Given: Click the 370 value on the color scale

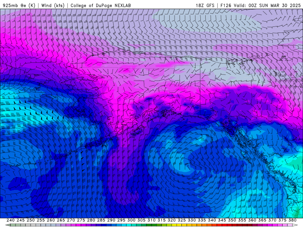Looking at the screenshot, I should click(272, 220).
